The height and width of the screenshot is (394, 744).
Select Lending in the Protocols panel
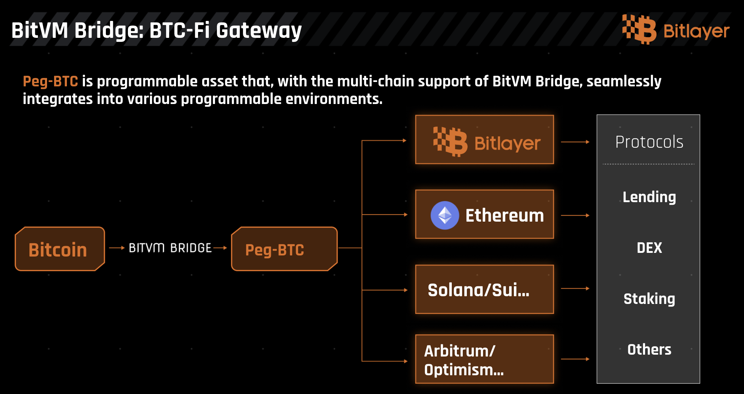(649, 197)
